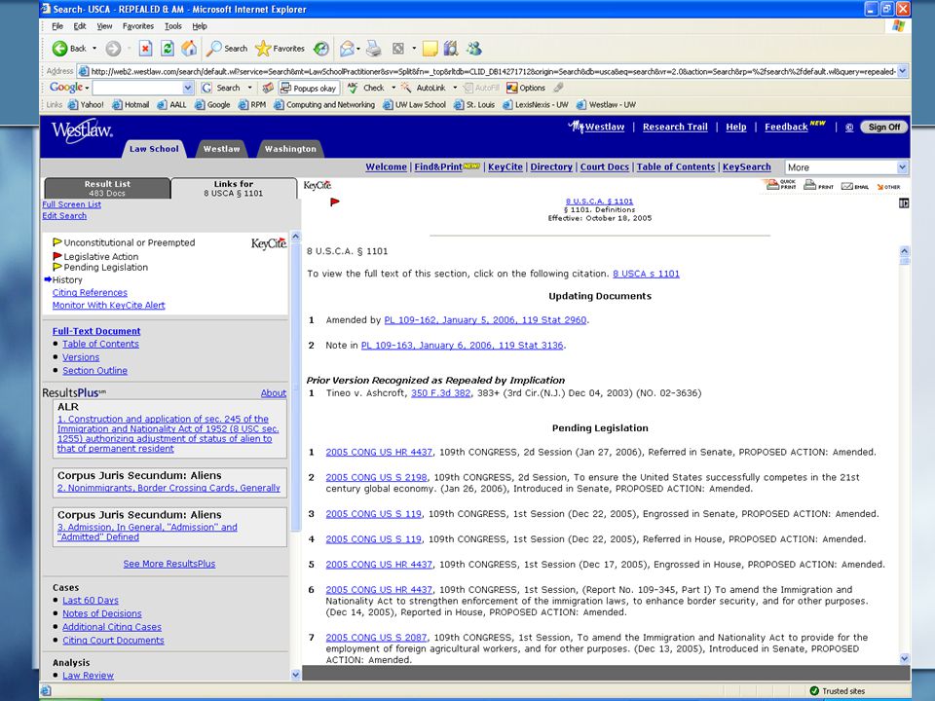The width and height of the screenshot is (935, 701).
Task: Click the Address bar URL field
Action: click(493, 71)
